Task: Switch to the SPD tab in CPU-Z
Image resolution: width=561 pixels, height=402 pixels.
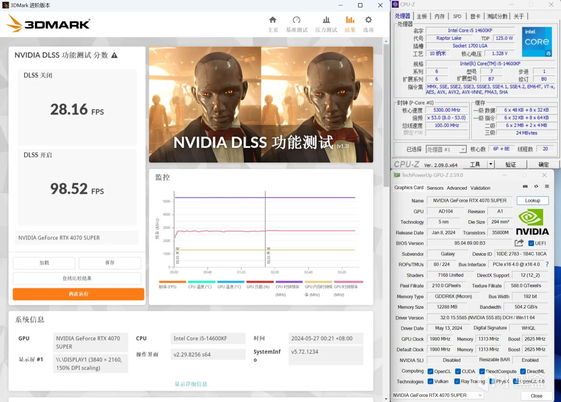Action: point(457,16)
